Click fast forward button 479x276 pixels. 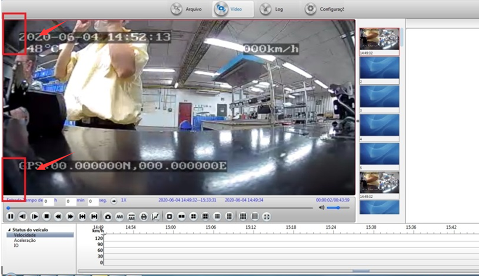(x=70, y=217)
